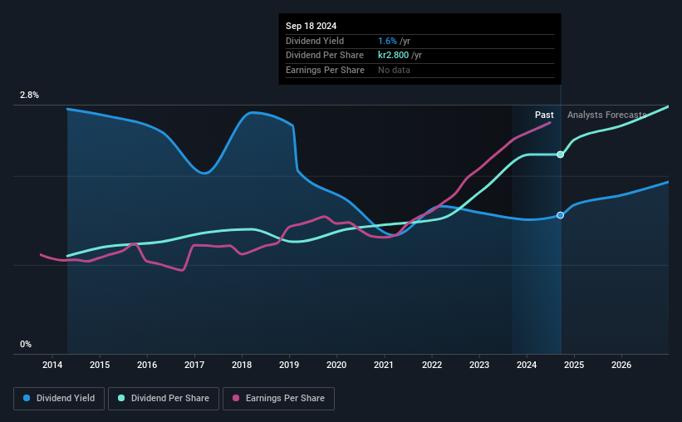Click the tooltip Dividend Per Share row label
The height and width of the screenshot is (422, 682).
325,56
